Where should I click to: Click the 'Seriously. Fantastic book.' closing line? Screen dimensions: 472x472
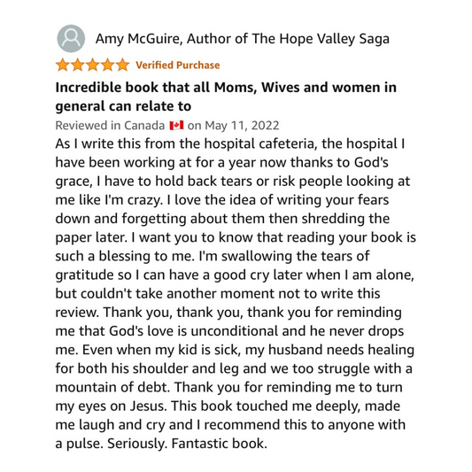[x=187, y=444]
